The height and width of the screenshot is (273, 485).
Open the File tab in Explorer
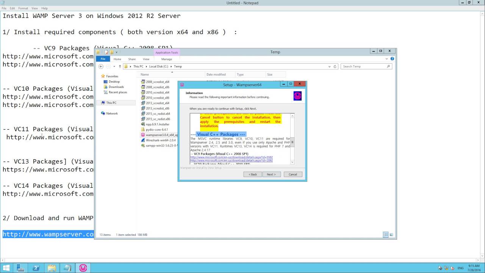tap(103, 59)
